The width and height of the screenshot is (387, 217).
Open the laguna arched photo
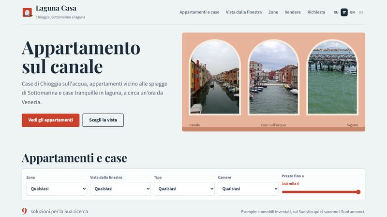[x=332, y=77]
